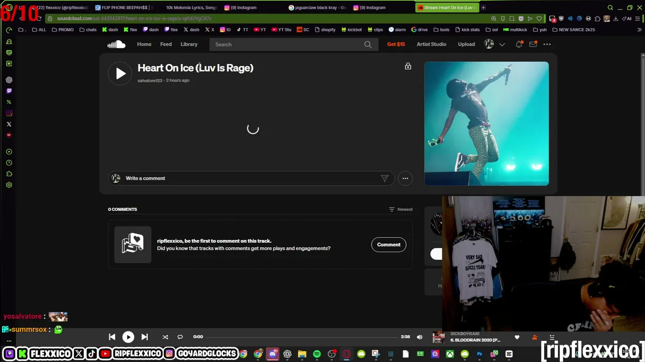Image resolution: width=645 pixels, height=362 pixels.
Task: Toggle repeat in the player bar
Action: click(180, 337)
